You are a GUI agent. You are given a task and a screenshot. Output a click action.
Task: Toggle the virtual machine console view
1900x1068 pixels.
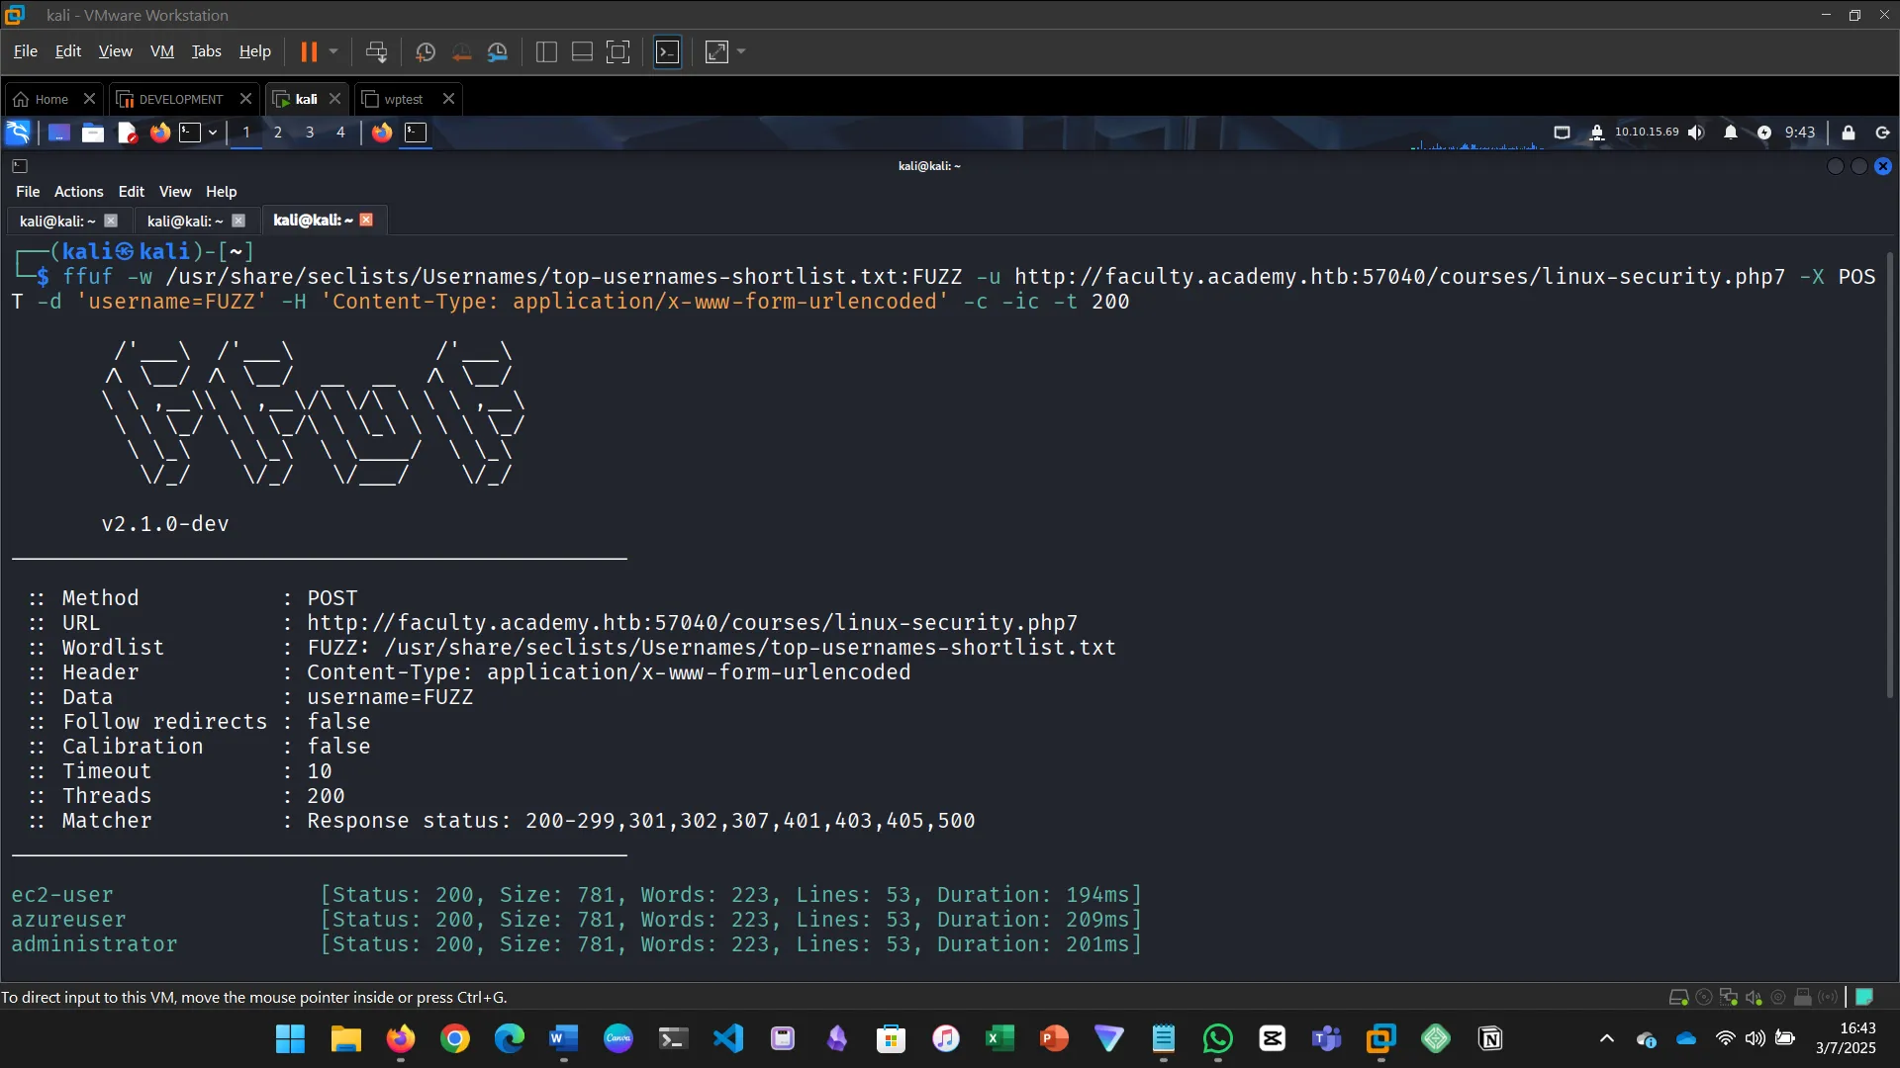668,51
